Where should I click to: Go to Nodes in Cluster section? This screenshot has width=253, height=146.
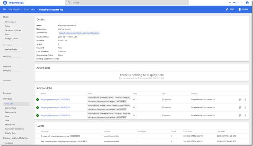click(7, 26)
